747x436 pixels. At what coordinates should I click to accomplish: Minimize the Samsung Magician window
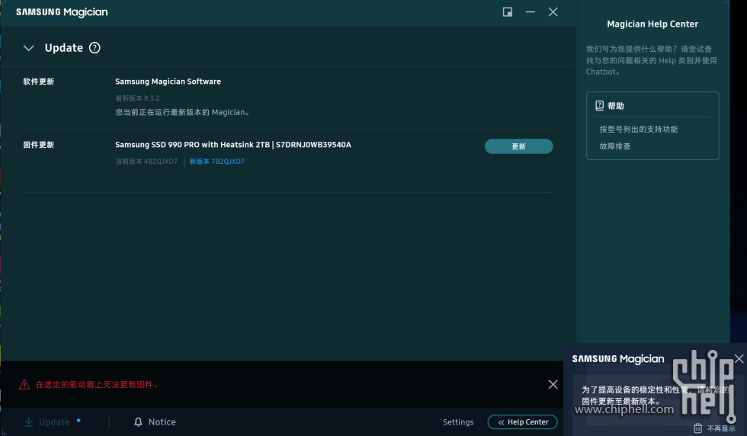(531, 12)
